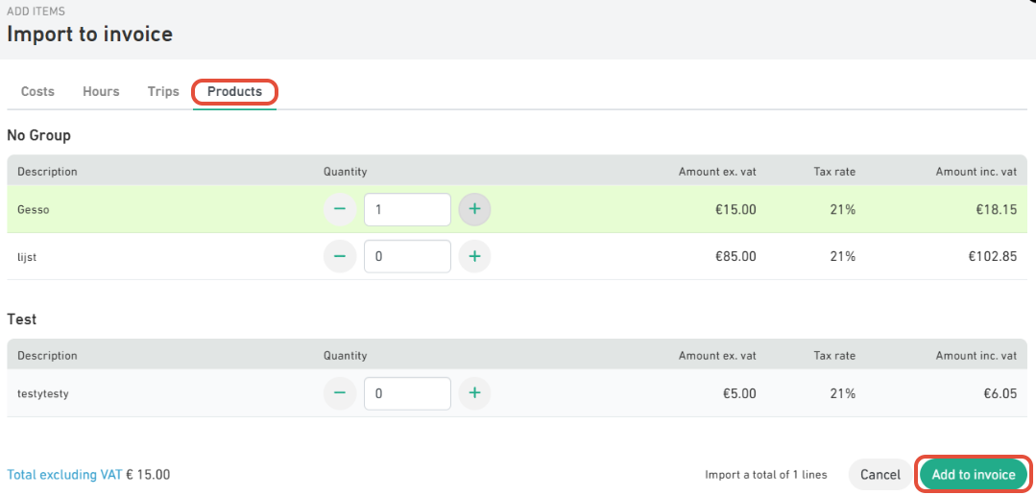Focus the Gesso quantity input field

click(x=408, y=210)
